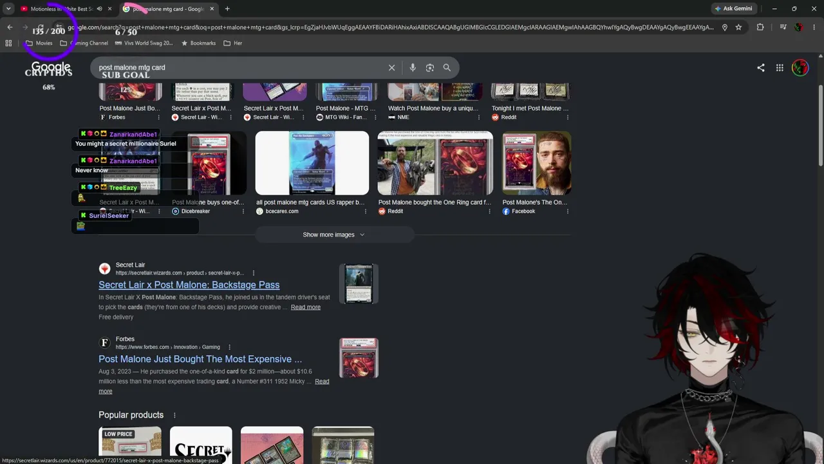
Task: Open the Secret Lair result card thumbnail
Action: coord(359,284)
